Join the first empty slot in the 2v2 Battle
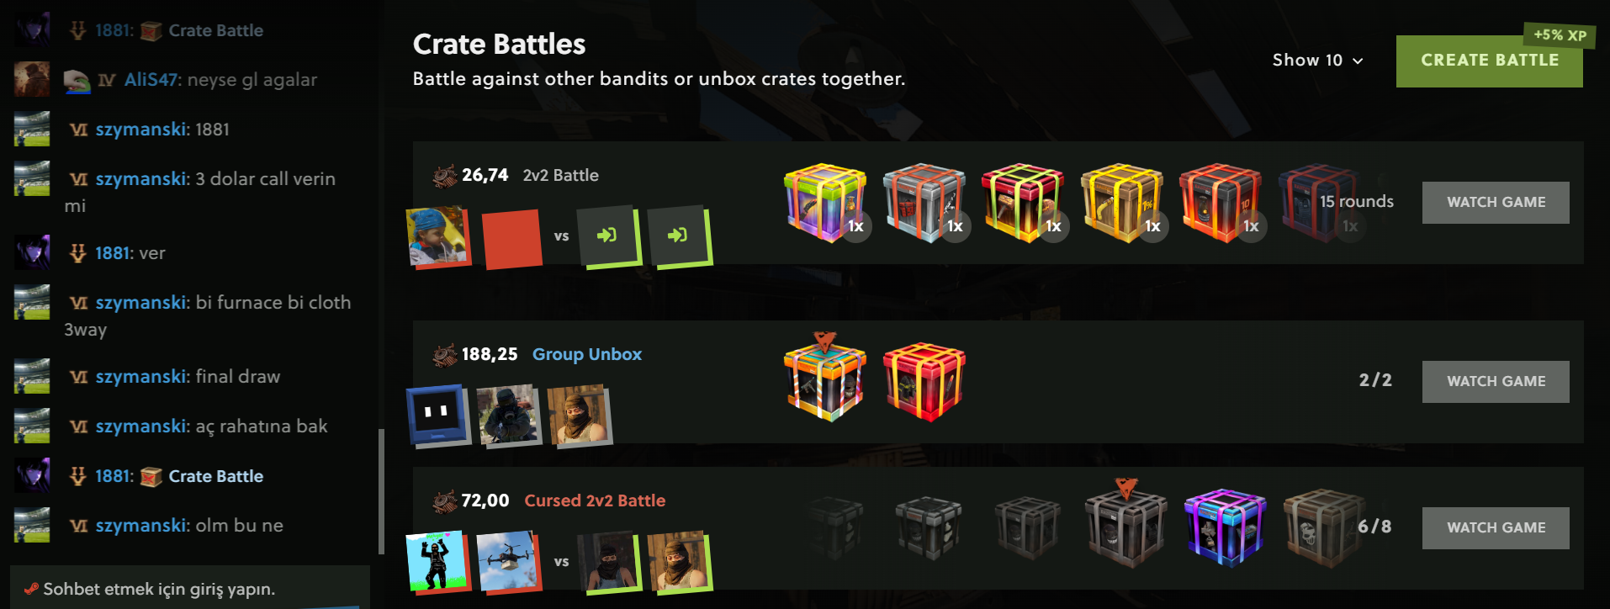 click(x=606, y=236)
